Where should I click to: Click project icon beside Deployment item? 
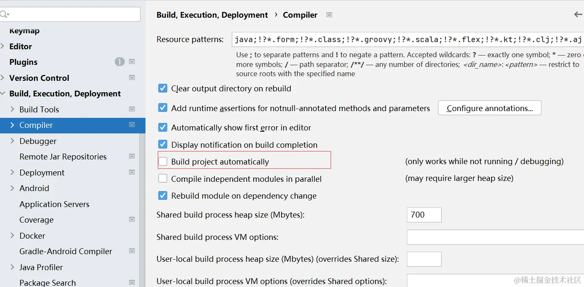click(132, 173)
